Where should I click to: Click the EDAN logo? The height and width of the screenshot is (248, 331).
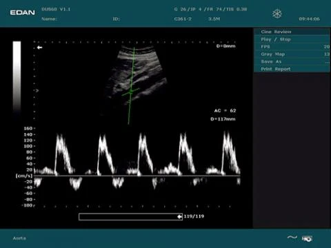coord(22,12)
